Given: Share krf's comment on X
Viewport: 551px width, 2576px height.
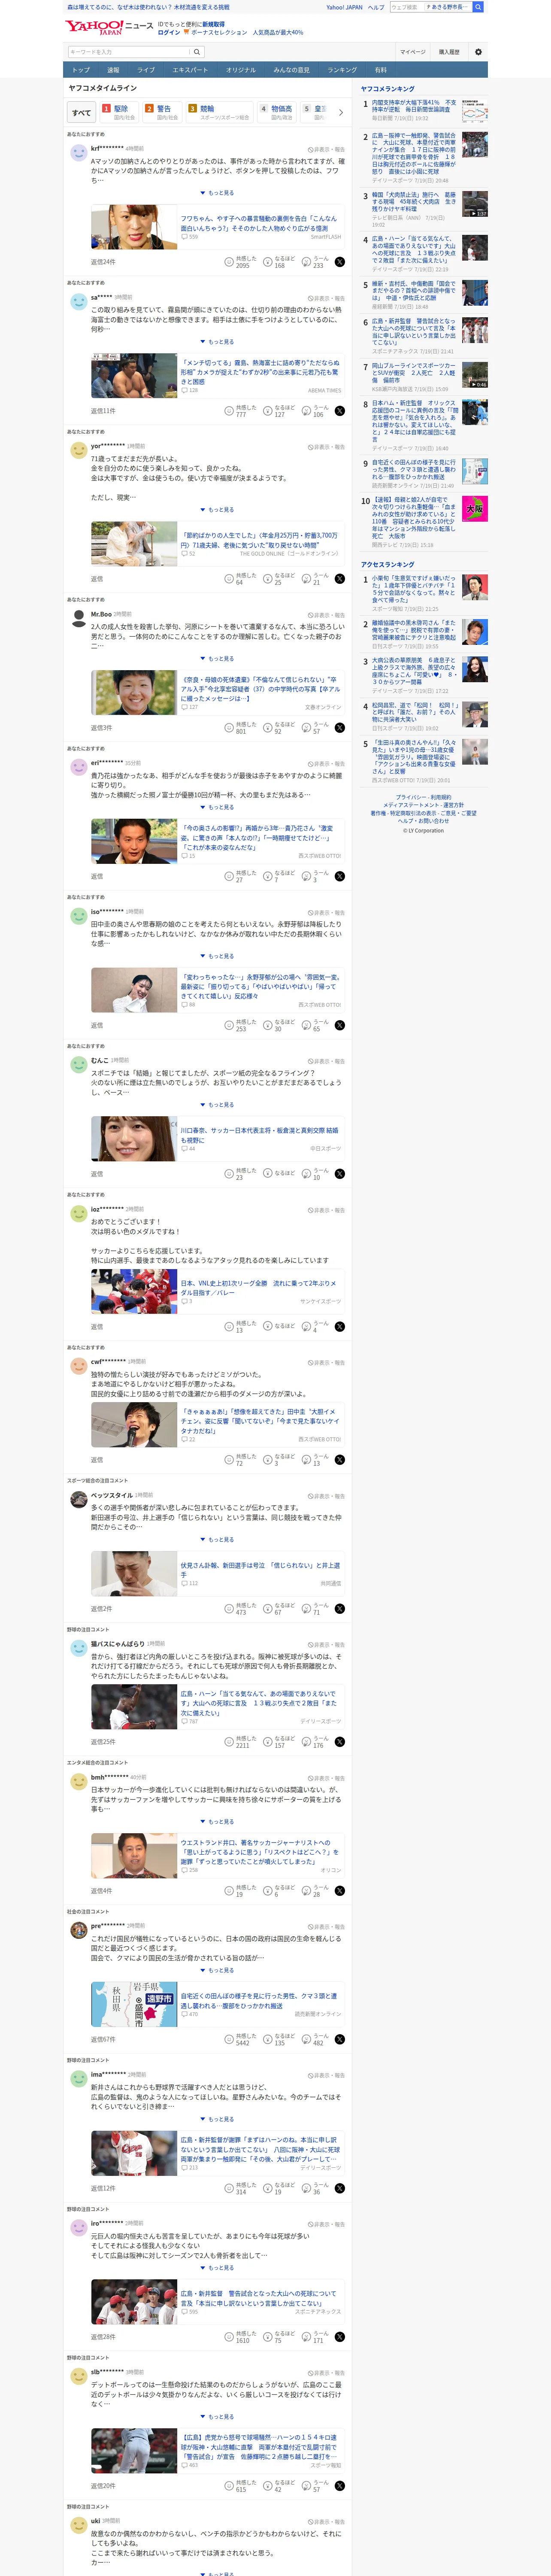Looking at the screenshot, I should tap(340, 262).
